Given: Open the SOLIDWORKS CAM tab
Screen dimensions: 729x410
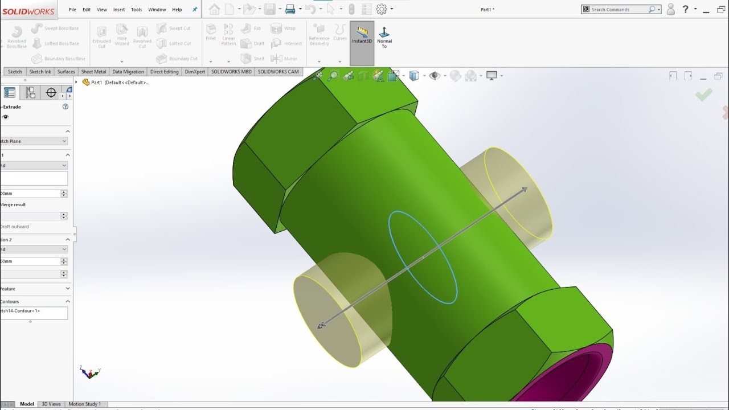Looking at the screenshot, I should click(278, 72).
